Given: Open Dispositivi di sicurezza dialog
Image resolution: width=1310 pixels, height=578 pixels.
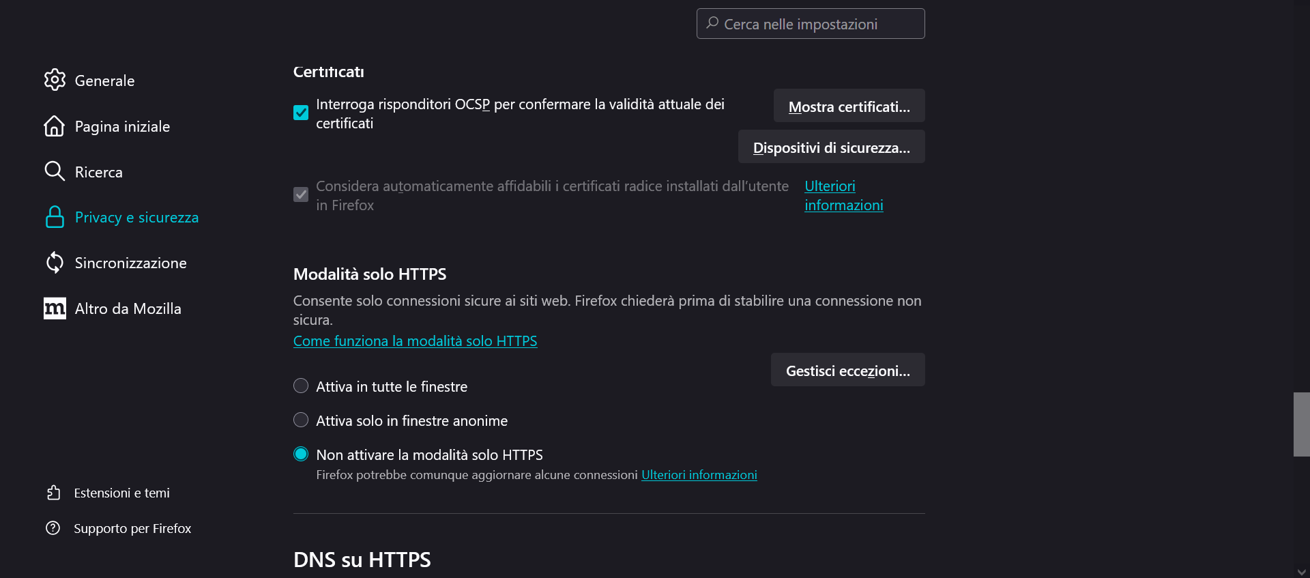Looking at the screenshot, I should [x=831, y=147].
